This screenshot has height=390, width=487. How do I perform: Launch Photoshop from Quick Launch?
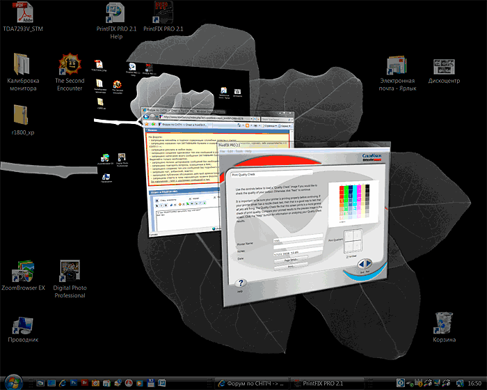pos(74,383)
